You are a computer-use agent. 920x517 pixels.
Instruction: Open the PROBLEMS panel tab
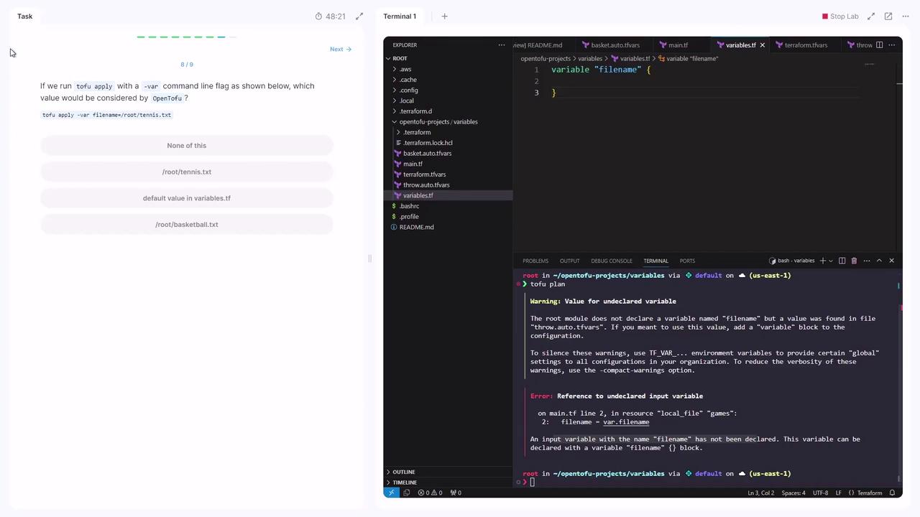(535, 261)
